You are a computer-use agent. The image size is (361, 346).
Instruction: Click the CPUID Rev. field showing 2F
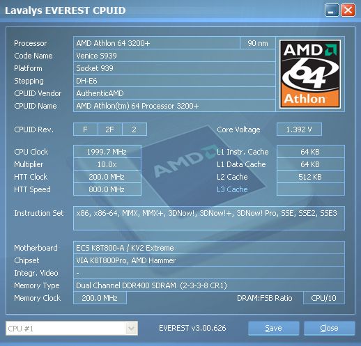(x=110, y=129)
